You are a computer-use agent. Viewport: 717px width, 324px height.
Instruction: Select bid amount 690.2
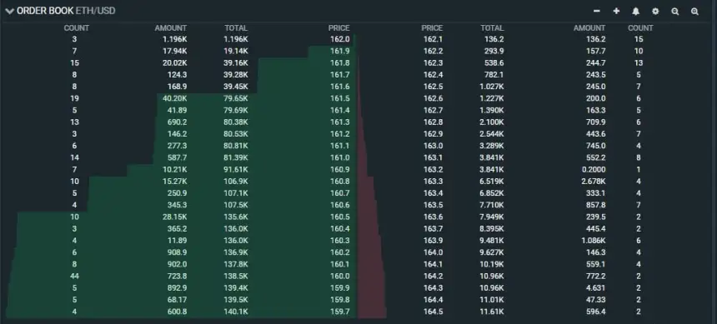click(178, 122)
